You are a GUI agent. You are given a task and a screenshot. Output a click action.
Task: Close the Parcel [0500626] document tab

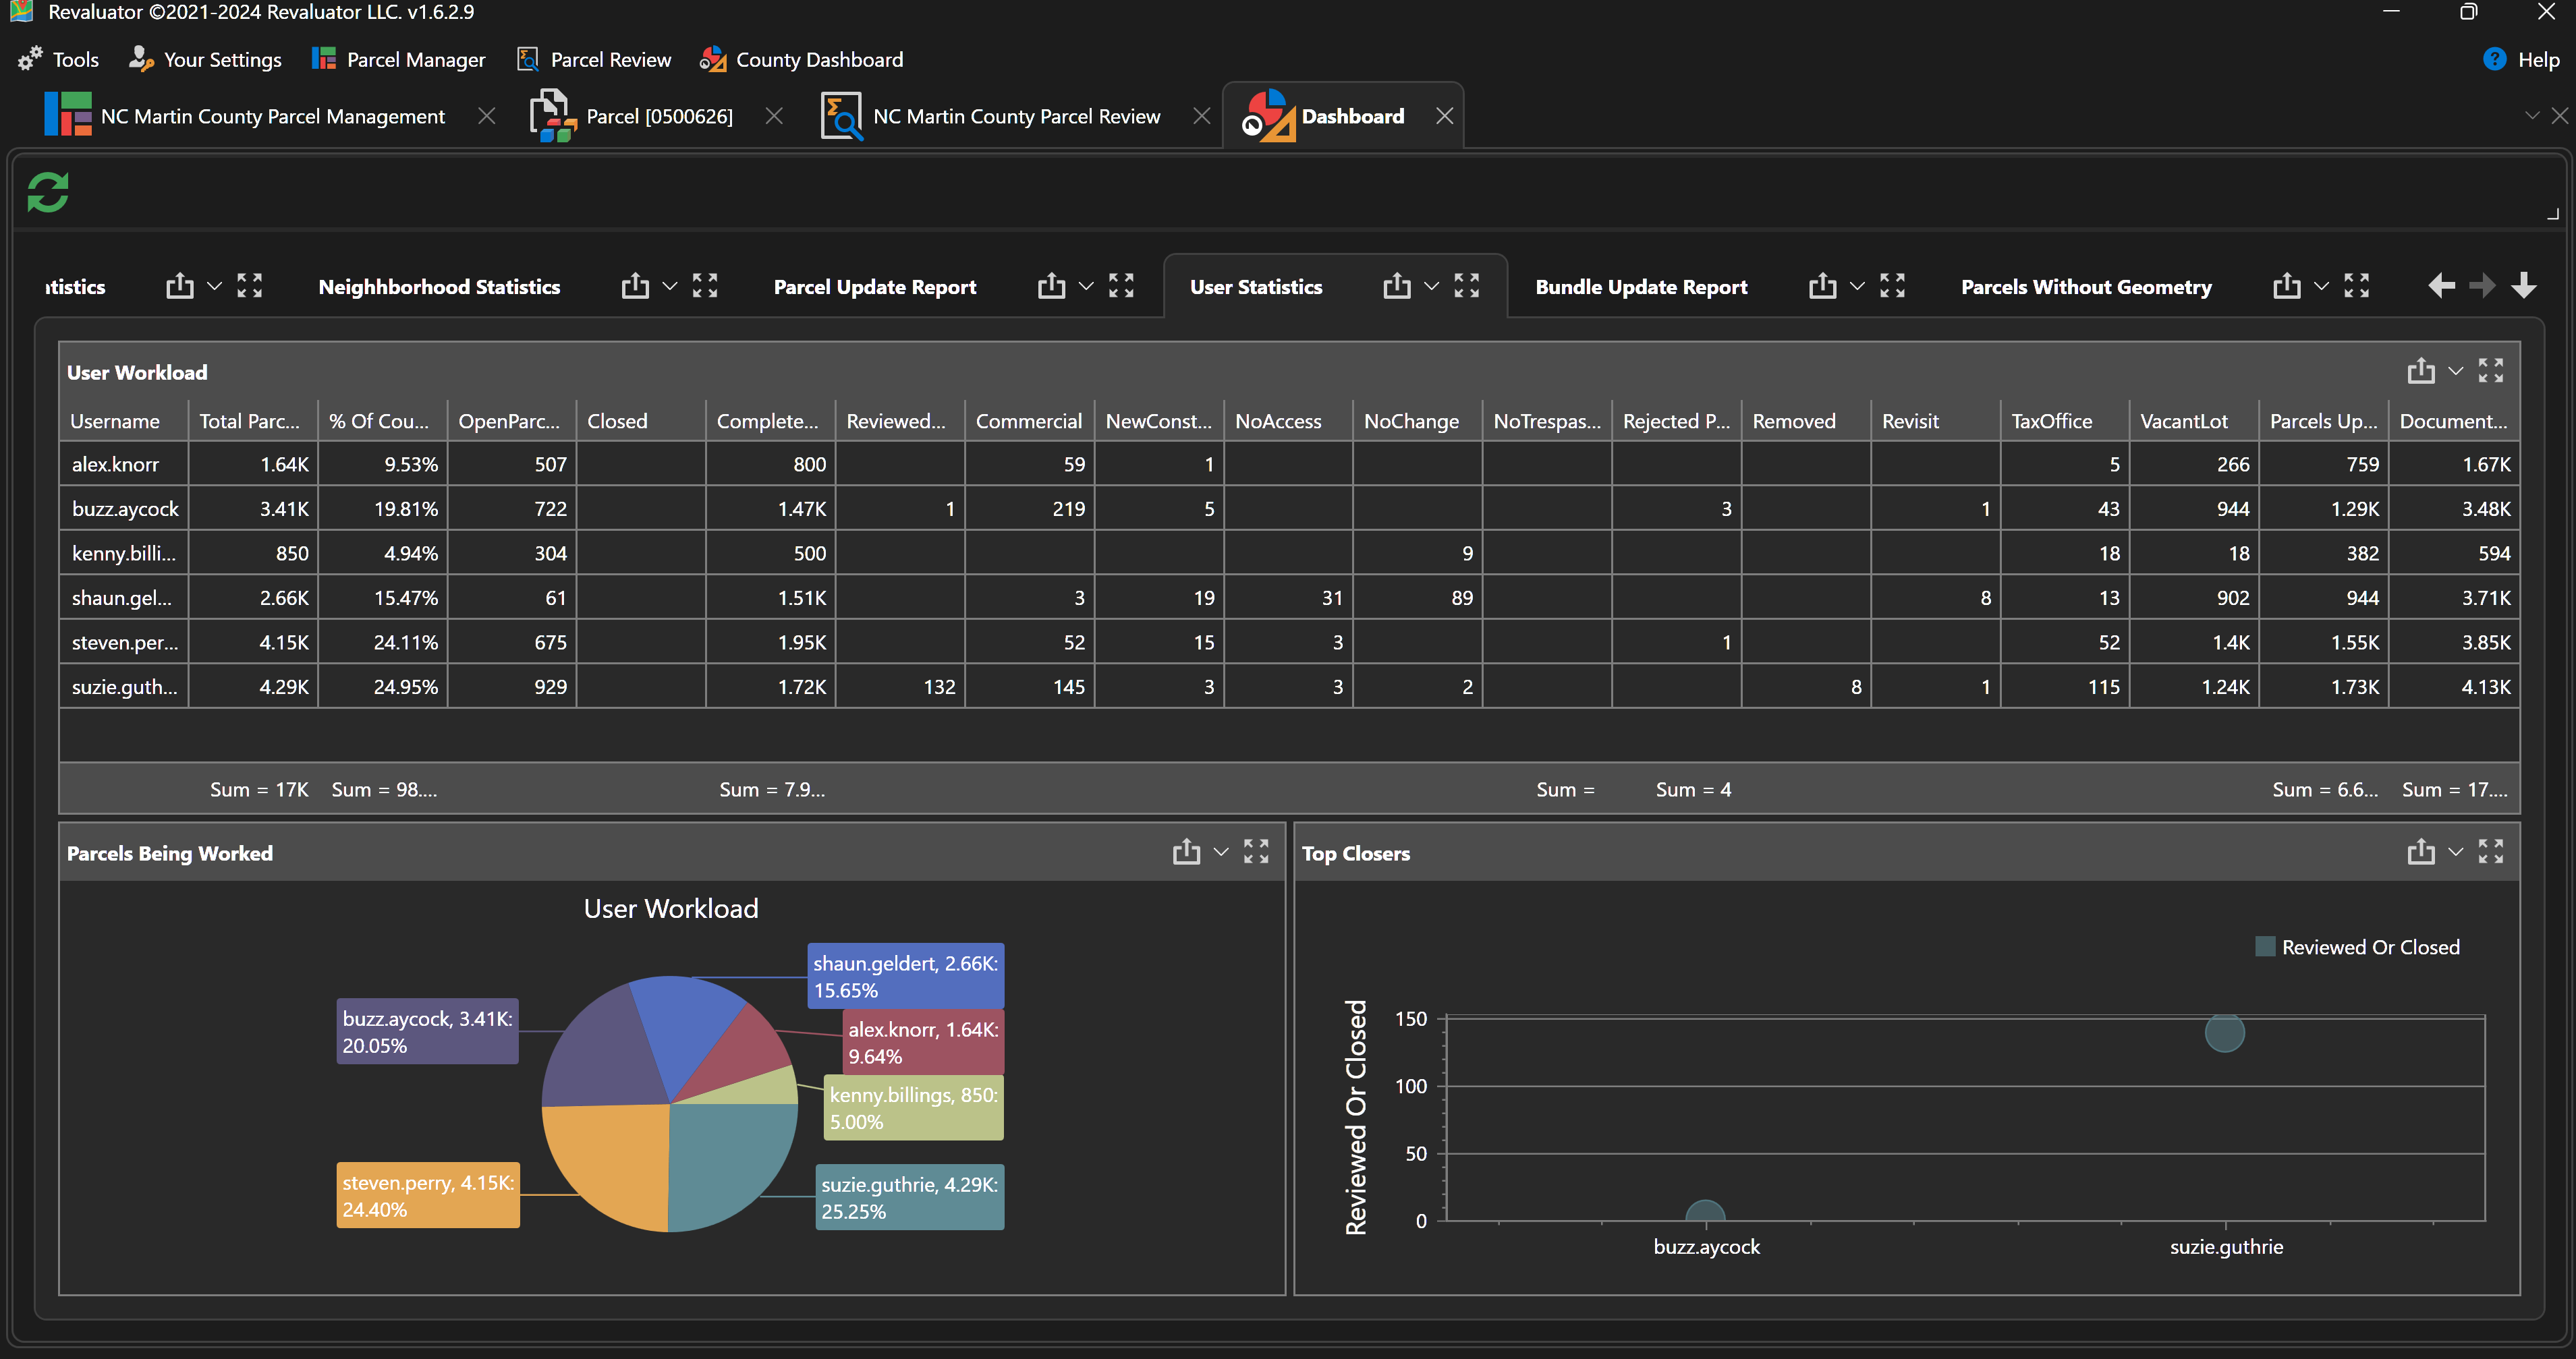click(773, 117)
